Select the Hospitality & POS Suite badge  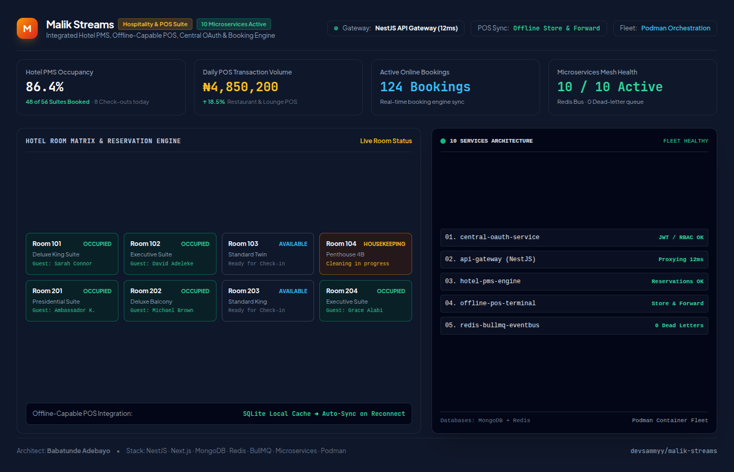coord(155,24)
